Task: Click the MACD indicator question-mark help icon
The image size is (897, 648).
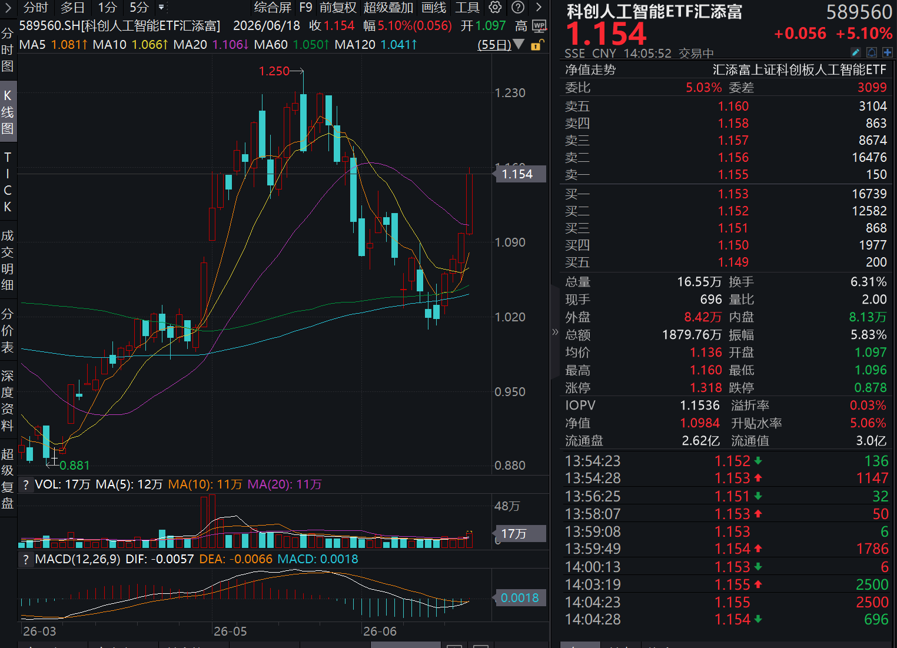Action: [x=25, y=559]
